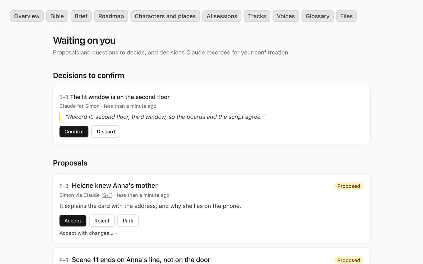
Task: Select the P-2 identifier label
Action: [x=64, y=186]
